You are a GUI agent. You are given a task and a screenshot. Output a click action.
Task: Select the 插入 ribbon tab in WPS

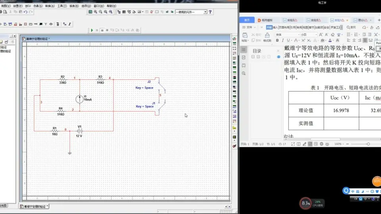pos(275,27)
